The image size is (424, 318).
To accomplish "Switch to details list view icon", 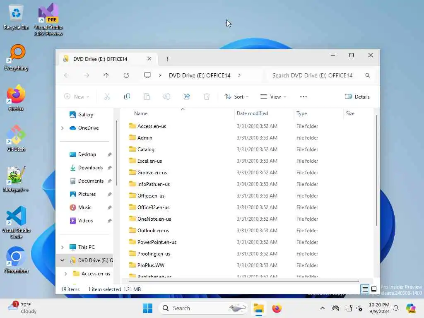I will click(365, 289).
